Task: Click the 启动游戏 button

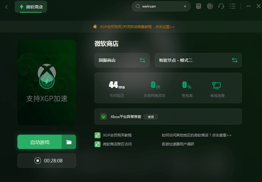Action: pos(40,142)
